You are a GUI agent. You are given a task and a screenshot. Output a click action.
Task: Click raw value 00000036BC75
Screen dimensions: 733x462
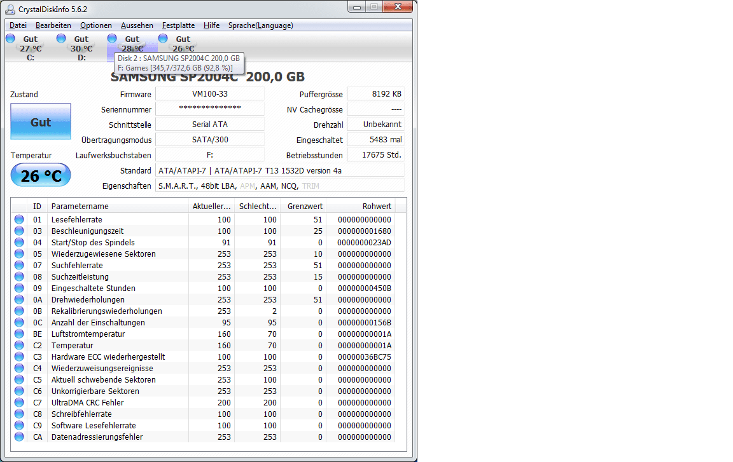(x=364, y=357)
